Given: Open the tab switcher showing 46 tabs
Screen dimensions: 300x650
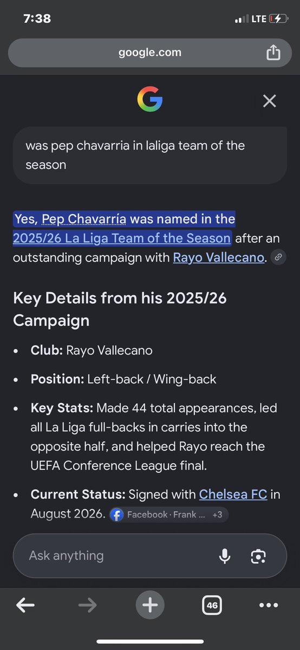Looking at the screenshot, I should (x=212, y=605).
